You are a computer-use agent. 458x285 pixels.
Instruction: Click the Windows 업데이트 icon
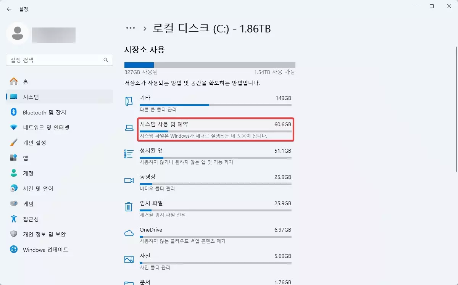pos(13,250)
